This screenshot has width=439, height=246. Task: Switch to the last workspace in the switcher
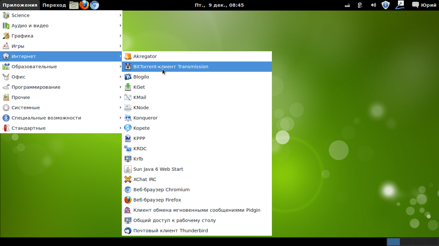[x=431, y=242]
